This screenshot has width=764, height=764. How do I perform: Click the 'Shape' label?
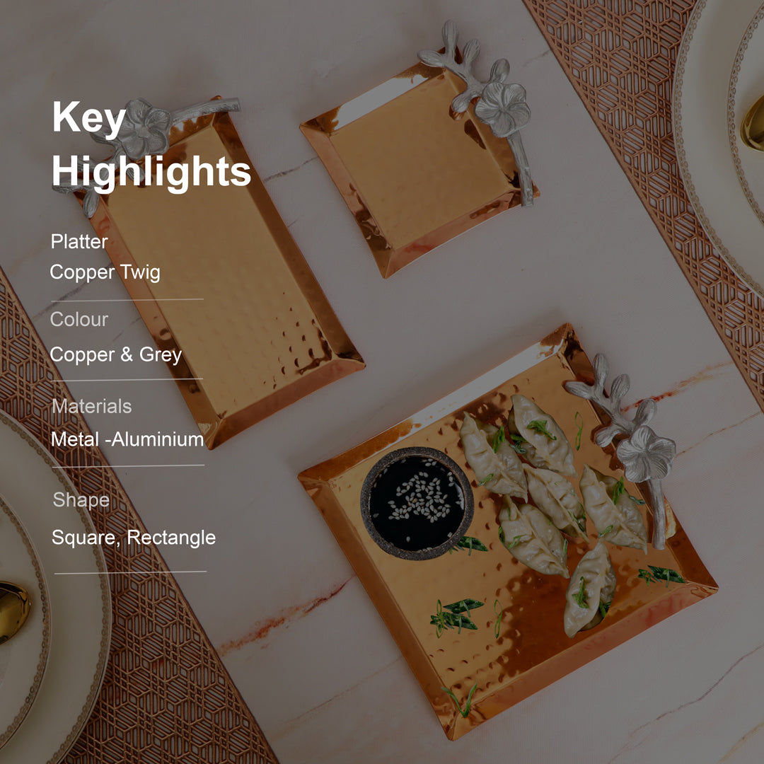(81, 500)
